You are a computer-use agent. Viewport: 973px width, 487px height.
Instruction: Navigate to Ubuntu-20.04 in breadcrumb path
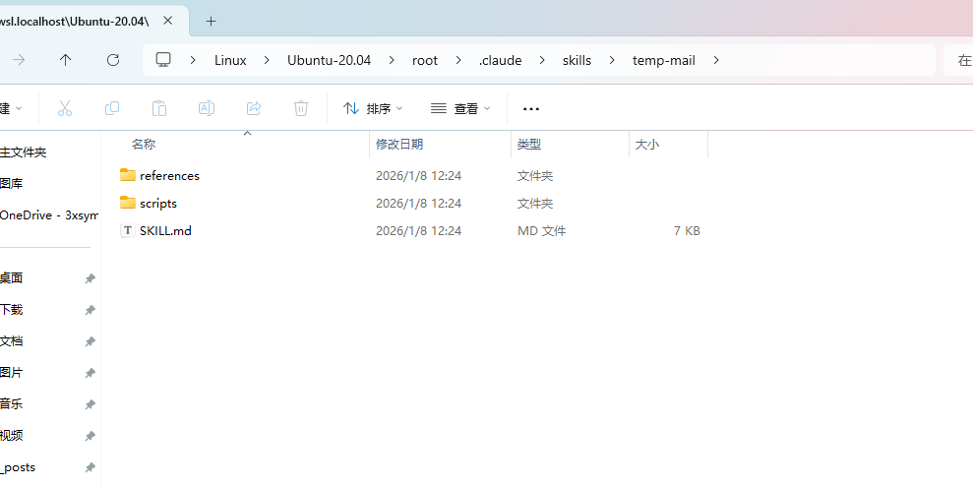click(x=329, y=60)
